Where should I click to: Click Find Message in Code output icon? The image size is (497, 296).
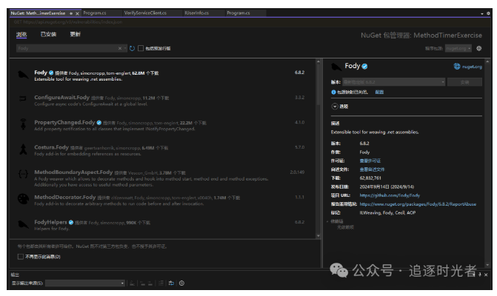pyautogui.click(x=132, y=283)
